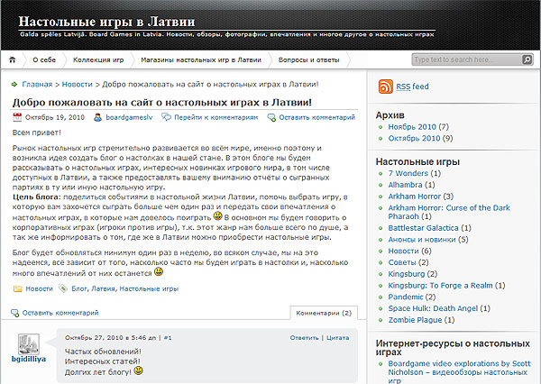Screen dimensions: 541x384
Task: Click the site title Настольные игры в Латвии
Action: click(x=106, y=22)
